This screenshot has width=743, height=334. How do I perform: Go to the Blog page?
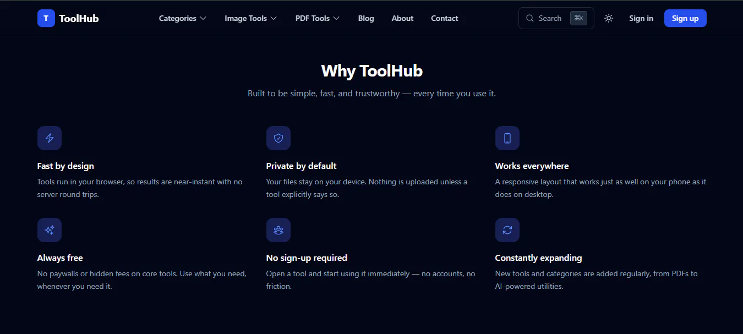click(366, 18)
